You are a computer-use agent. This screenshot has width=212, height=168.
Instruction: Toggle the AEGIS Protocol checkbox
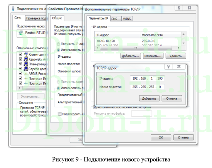click(20, 73)
